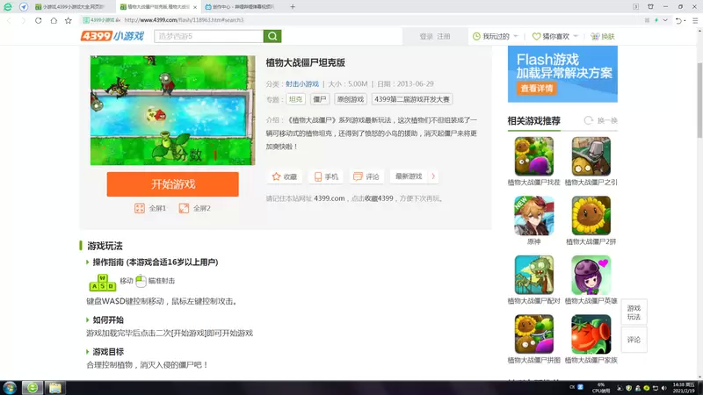Image resolution: width=703 pixels, height=395 pixels.
Task: Open 植物大战僵尸拼图 game icon
Action: tap(533, 334)
